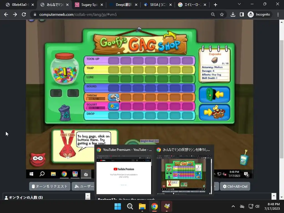Click the VM taskbar search icon
Image resolution: width=284 pixels, height=213 pixels.
[42, 174]
